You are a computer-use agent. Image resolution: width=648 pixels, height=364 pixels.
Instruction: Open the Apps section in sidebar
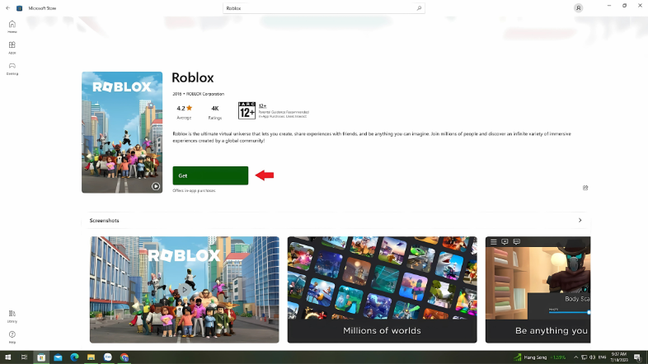[12, 47]
